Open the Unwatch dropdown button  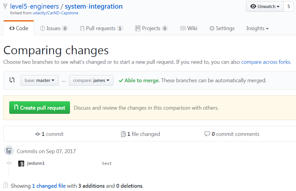265,6
